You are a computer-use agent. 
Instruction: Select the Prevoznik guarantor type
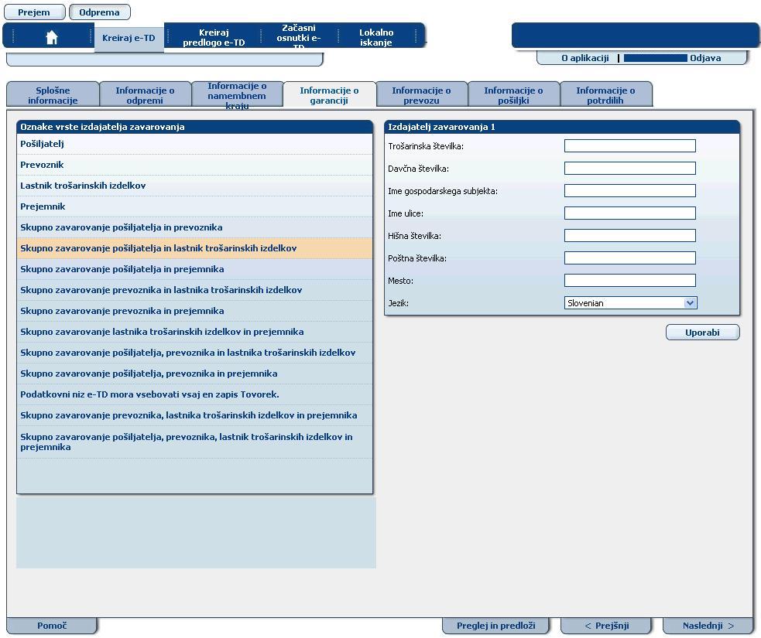[x=194, y=165]
